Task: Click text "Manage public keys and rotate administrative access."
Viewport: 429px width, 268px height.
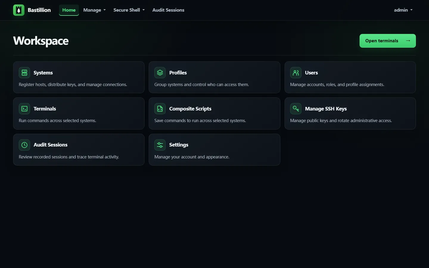Action: (x=341, y=121)
